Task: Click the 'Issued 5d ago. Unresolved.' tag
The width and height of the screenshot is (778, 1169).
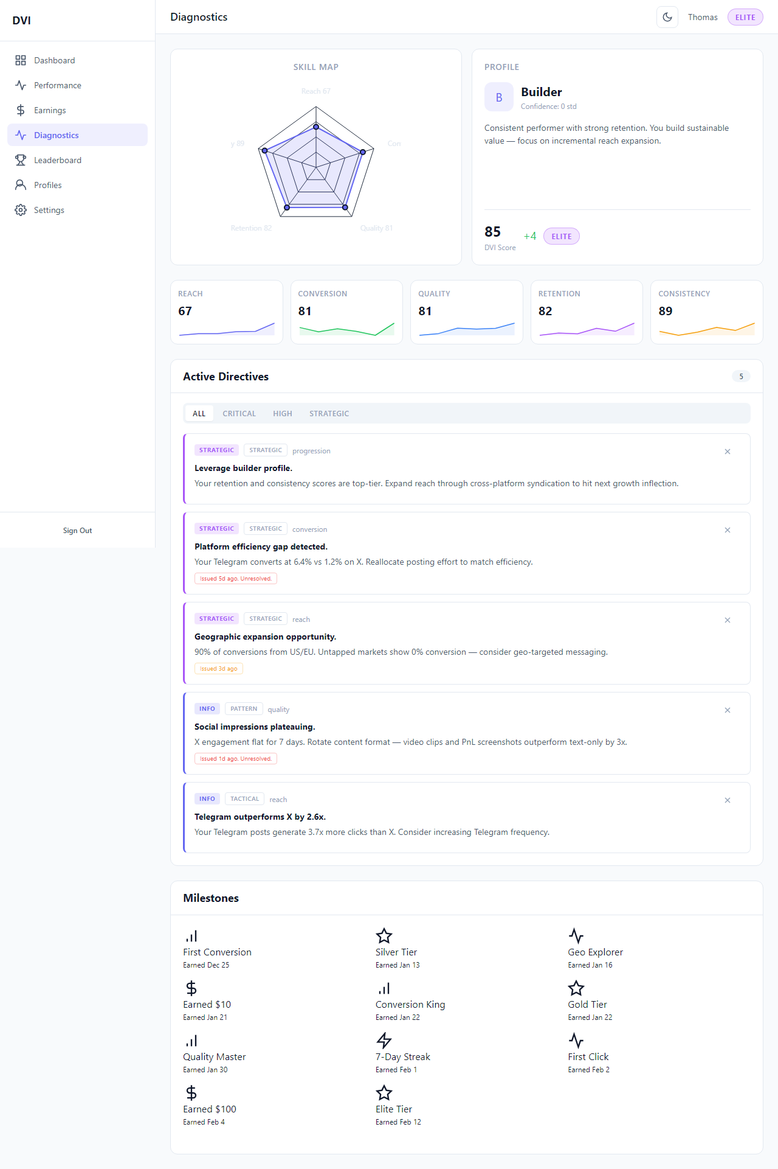Action: [x=236, y=579]
